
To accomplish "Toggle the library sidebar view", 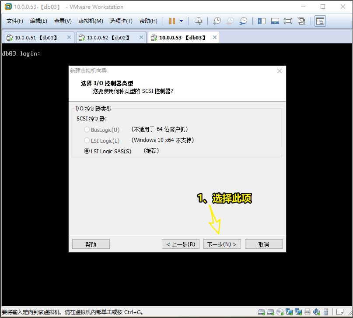I will (262, 21).
